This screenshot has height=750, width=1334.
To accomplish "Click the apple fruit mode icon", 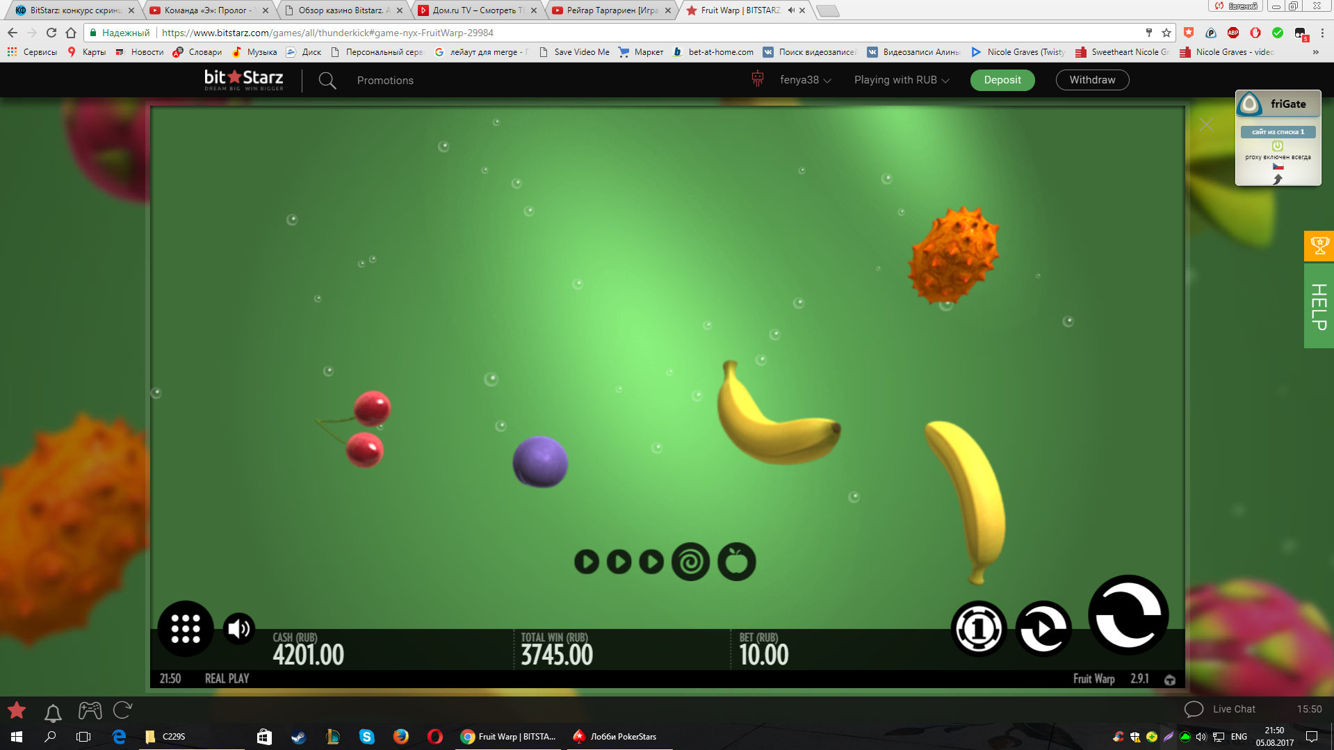I will pos(736,562).
